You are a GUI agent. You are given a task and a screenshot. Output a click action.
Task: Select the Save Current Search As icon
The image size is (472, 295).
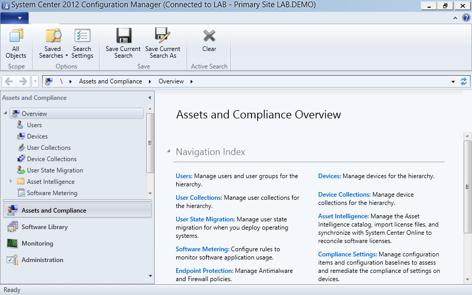point(163,37)
